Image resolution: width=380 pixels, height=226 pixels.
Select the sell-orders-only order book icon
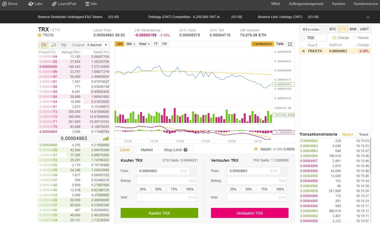pos(63,45)
